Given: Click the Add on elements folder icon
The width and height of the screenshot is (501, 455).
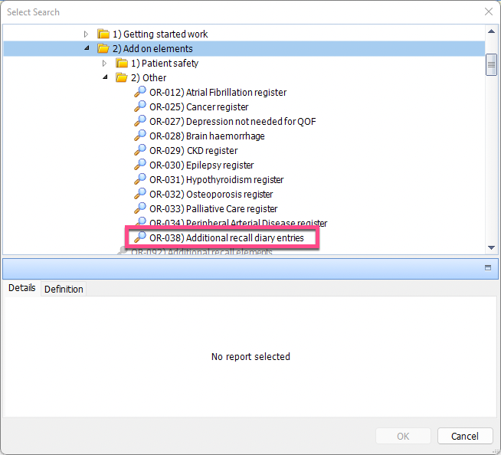Looking at the screenshot, I should point(103,48).
